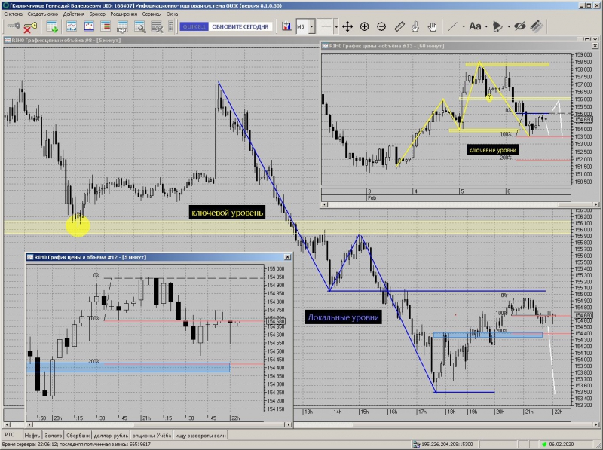Click the ключевой уровень chart label
Screen dimensions: 603x450
[x=228, y=213]
